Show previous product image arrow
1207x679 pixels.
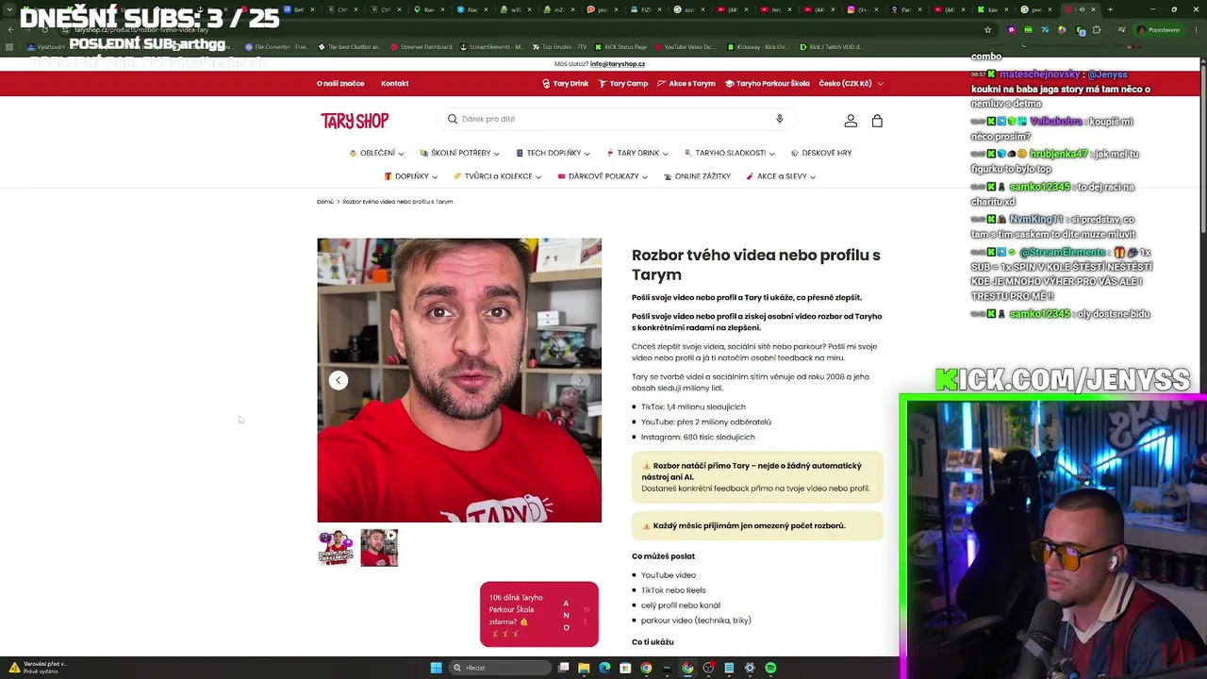339,380
